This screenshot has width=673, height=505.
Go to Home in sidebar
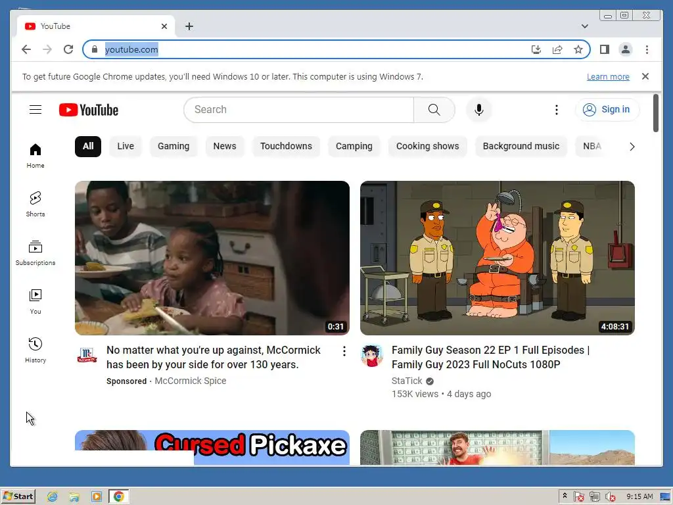pyautogui.click(x=35, y=155)
